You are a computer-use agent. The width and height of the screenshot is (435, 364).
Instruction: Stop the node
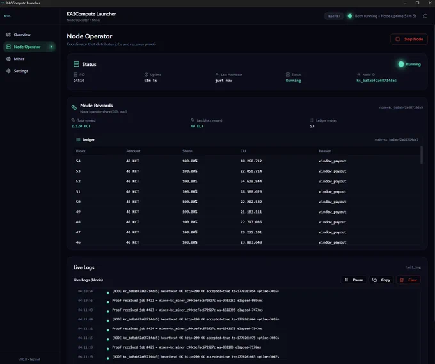409,39
